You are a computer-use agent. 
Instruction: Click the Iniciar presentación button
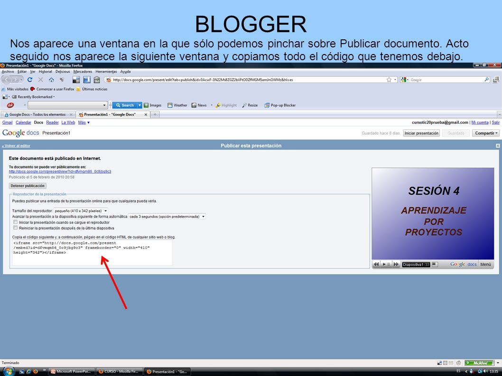pos(421,133)
